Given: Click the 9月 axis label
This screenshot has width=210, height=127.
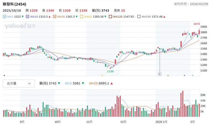Looking at the screenshot, I should coord(22,122).
